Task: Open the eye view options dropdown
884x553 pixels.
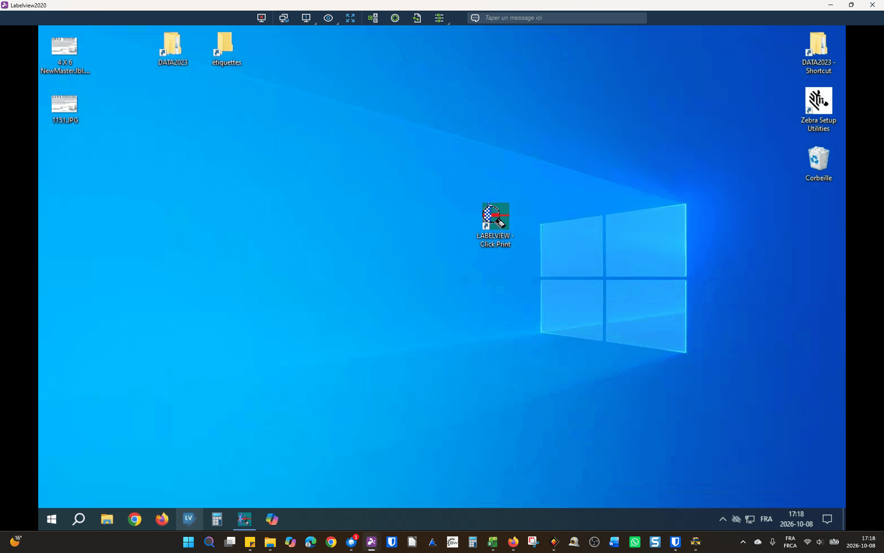Action: 328,18
